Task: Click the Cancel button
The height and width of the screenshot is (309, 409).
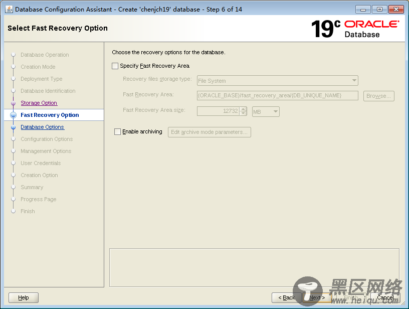Action: [x=385, y=297]
